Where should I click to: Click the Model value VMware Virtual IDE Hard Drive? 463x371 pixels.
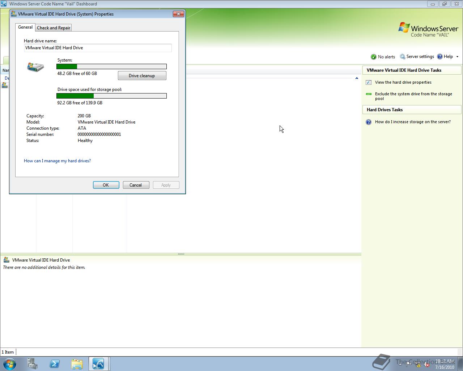(x=106, y=122)
